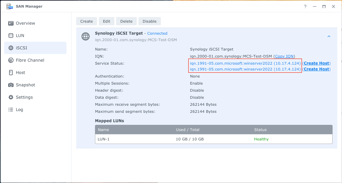
Task: Click the SAN Manager app icon in title bar
Action: click(x=10, y=6)
